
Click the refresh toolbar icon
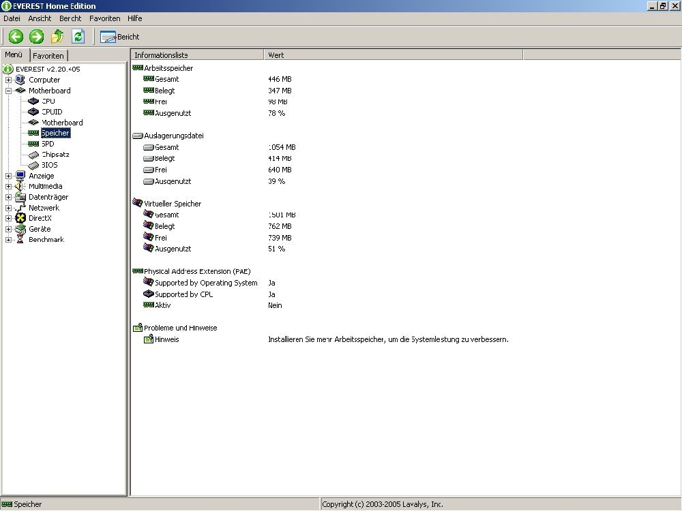coord(78,37)
